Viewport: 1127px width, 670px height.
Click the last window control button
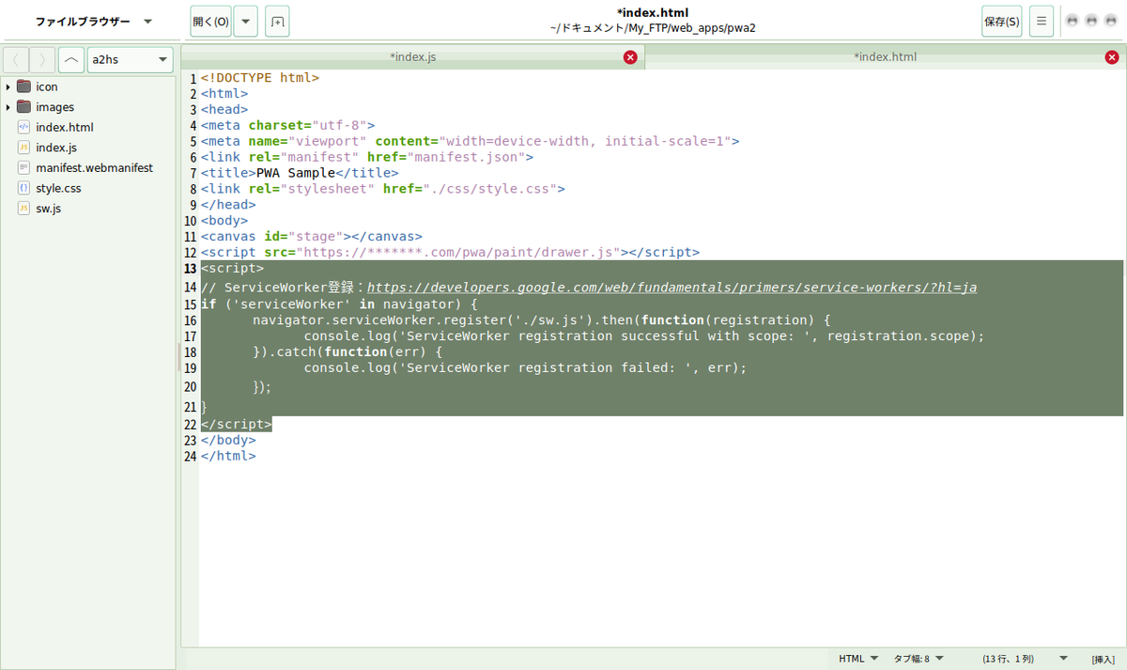tap(1109, 21)
